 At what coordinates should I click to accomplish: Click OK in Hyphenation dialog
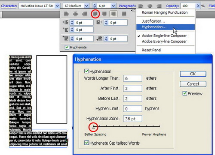click(193, 74)
